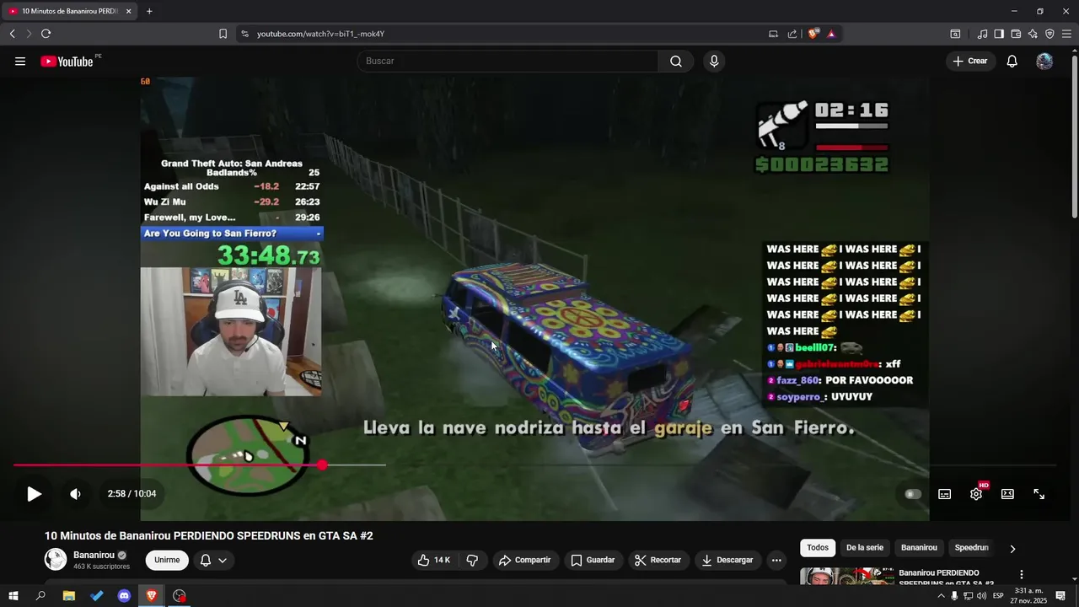Image resolution: width=1079 pixels, height=607 pixels.
Task: Focus the Buscar search field
Action: [x=507, y=62]
